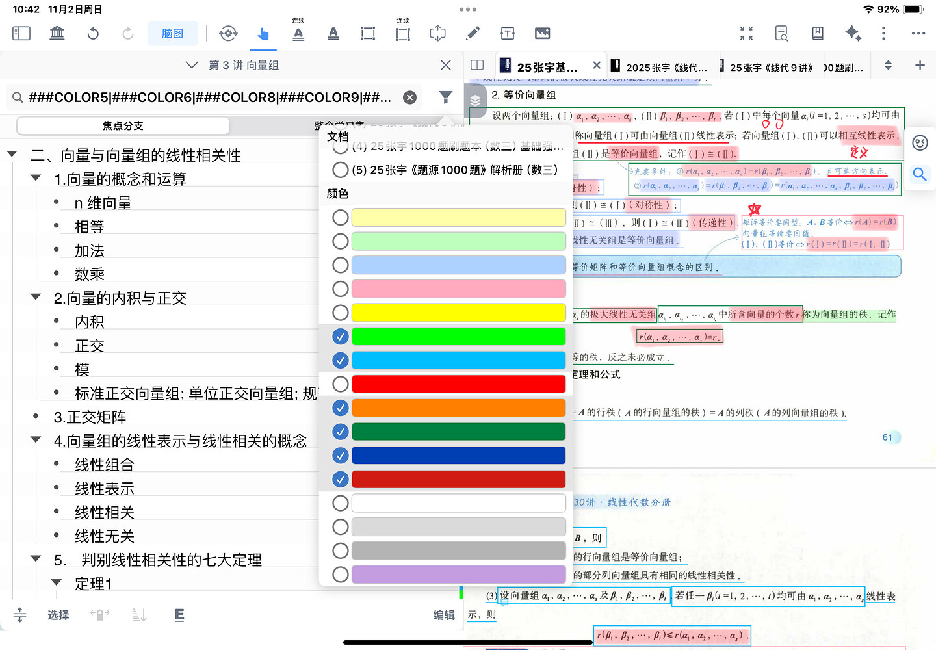The image size is (936, 650).
Task: Check the light yellow color filter
Action: pos(340,218)
